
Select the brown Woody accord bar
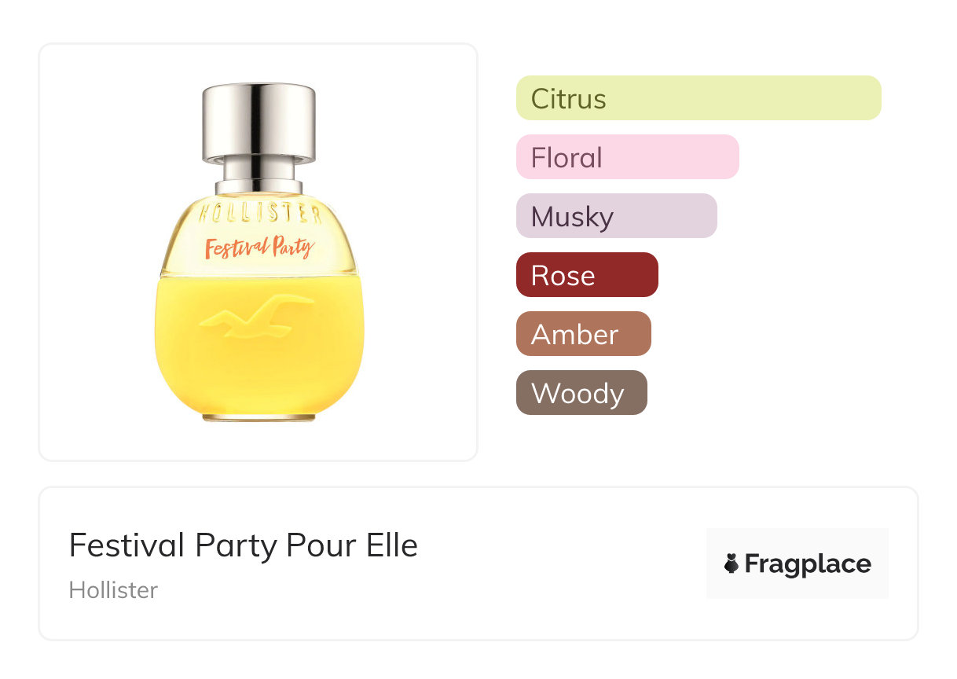click(x=581, y=393)
